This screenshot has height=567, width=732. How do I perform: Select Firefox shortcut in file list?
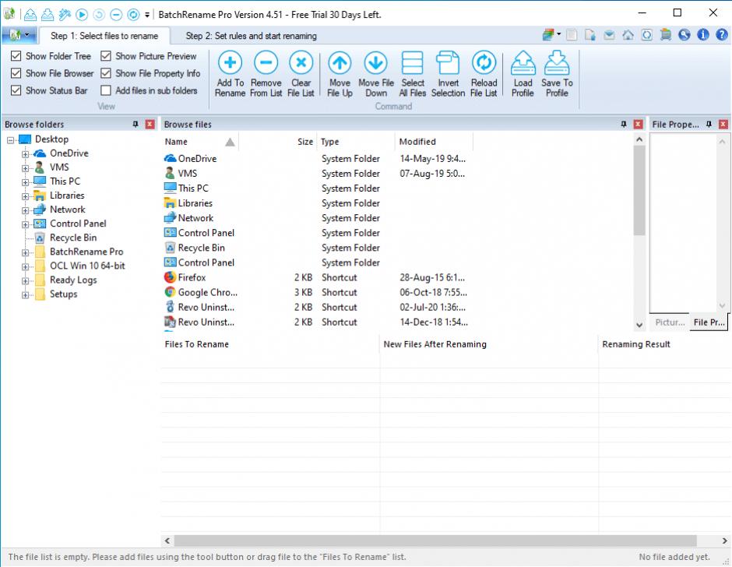pyautogui.click(x=192, y=277)
